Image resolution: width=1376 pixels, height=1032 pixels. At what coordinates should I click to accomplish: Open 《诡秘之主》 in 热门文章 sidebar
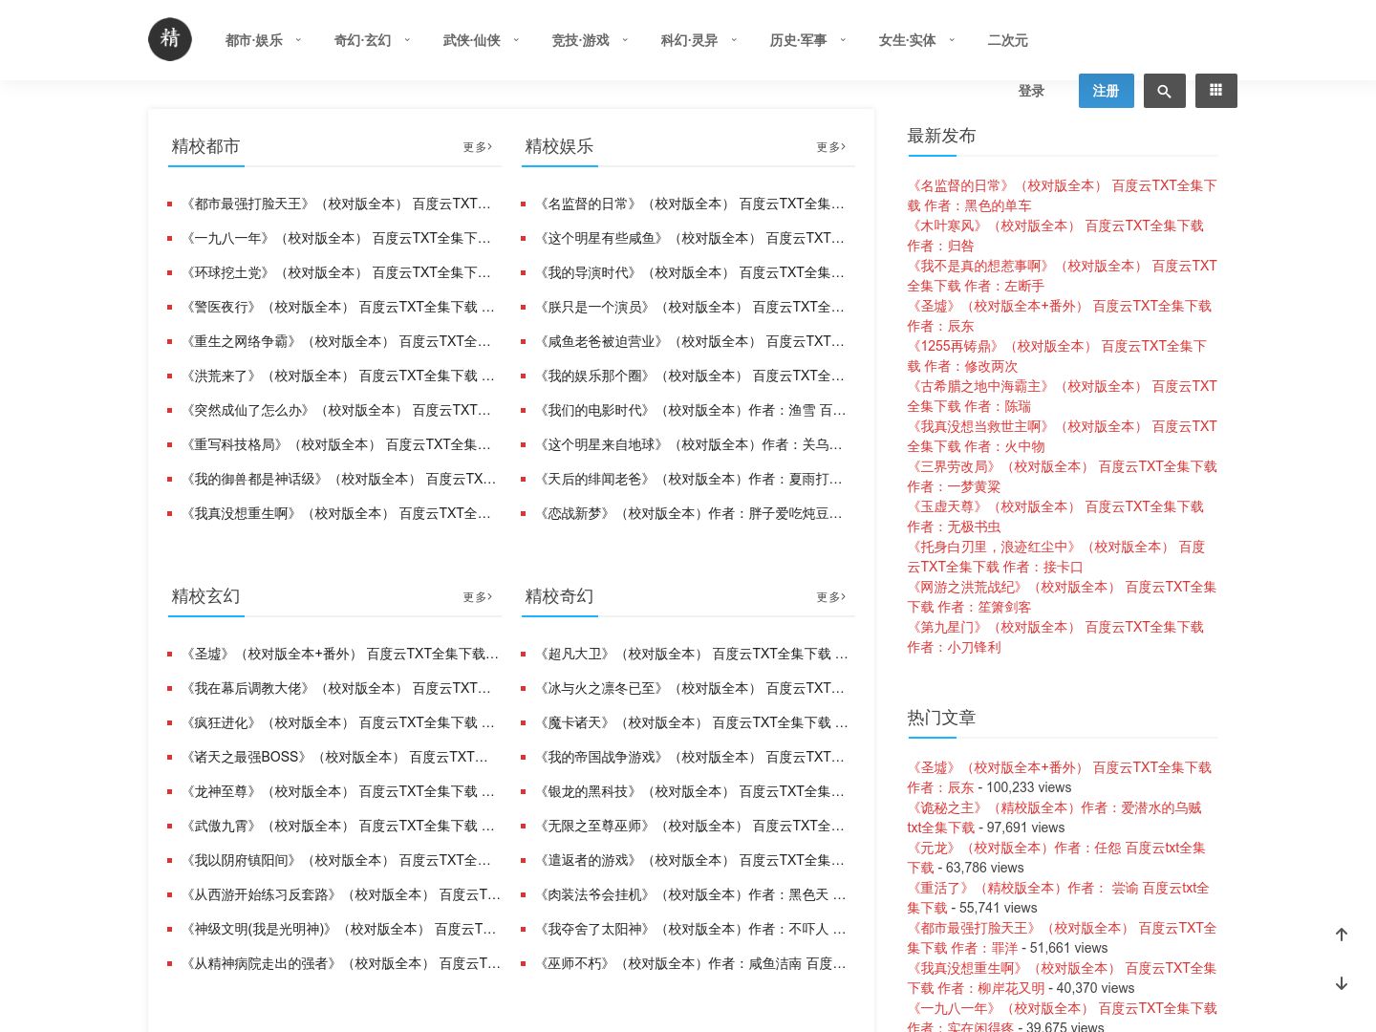1055,818
